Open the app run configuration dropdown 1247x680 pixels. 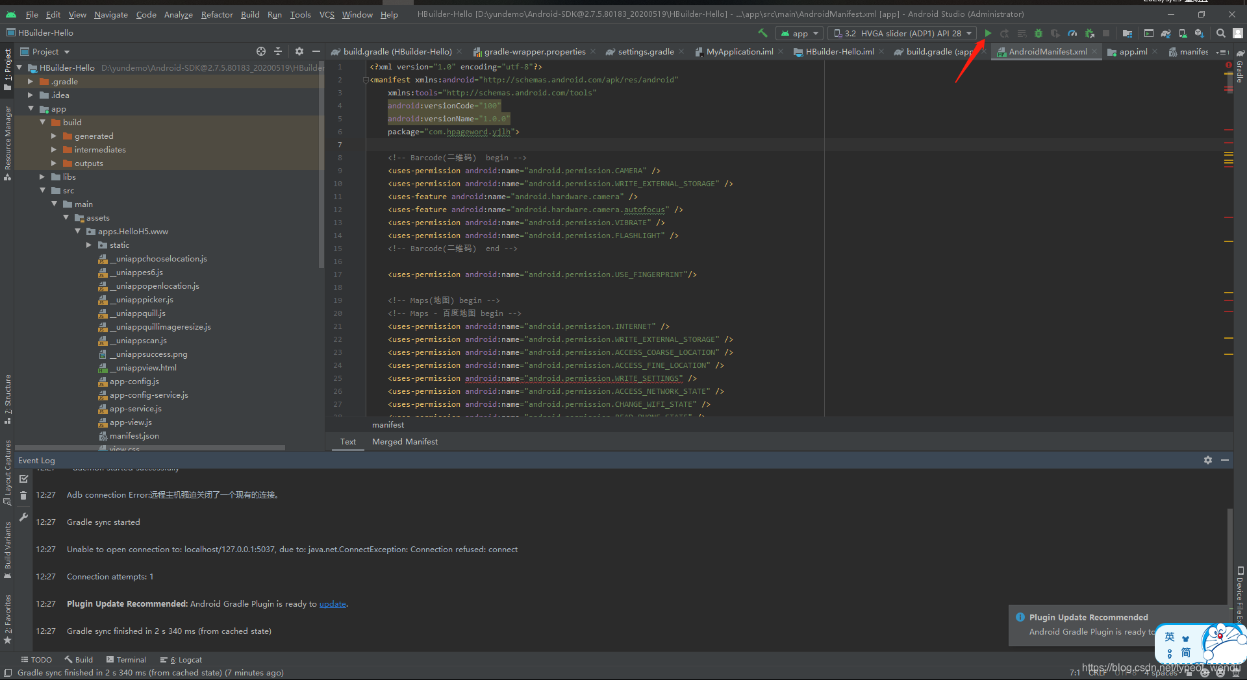point(800,33)
